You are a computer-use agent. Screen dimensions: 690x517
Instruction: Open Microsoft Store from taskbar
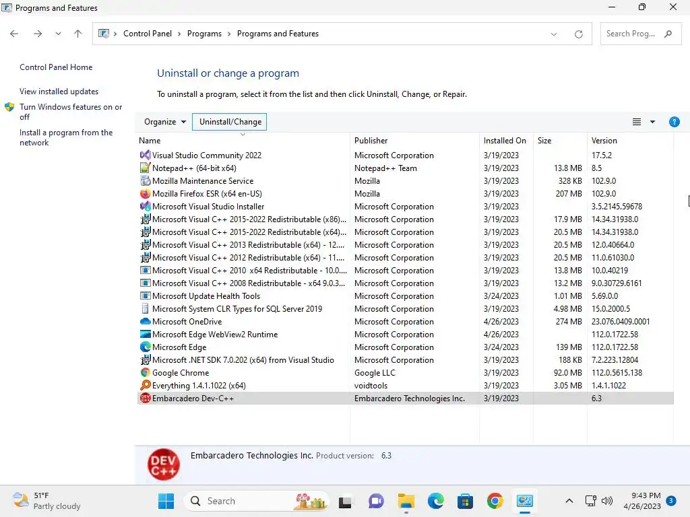coord(465,501)
